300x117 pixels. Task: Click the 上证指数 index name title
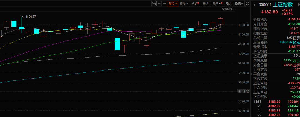(283, 4)
